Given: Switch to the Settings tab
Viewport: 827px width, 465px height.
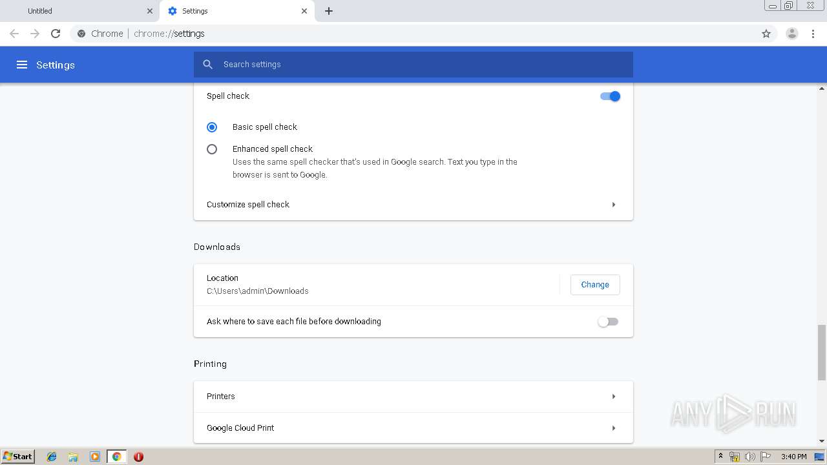Looking at the screenshot, I should (x=237, y=11).
